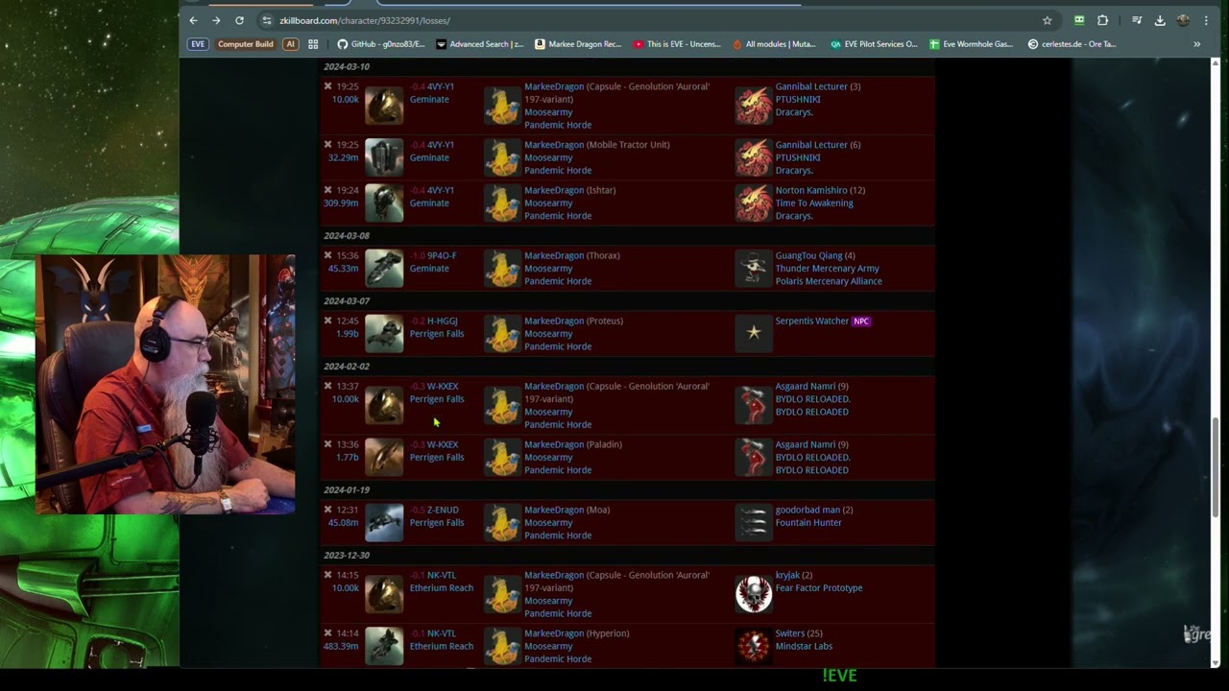The width and height of the screenshot is (1229, 691).
Task: Click the Serpentis Watcher NPC star icon
Action: coord(754,333)
